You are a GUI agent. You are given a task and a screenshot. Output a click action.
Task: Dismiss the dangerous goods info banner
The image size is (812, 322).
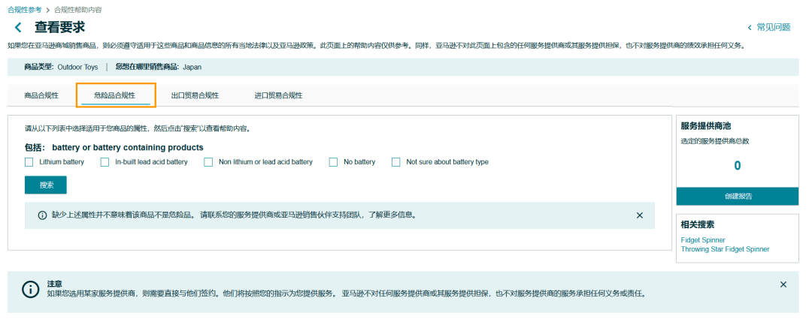tap(640, 215)
